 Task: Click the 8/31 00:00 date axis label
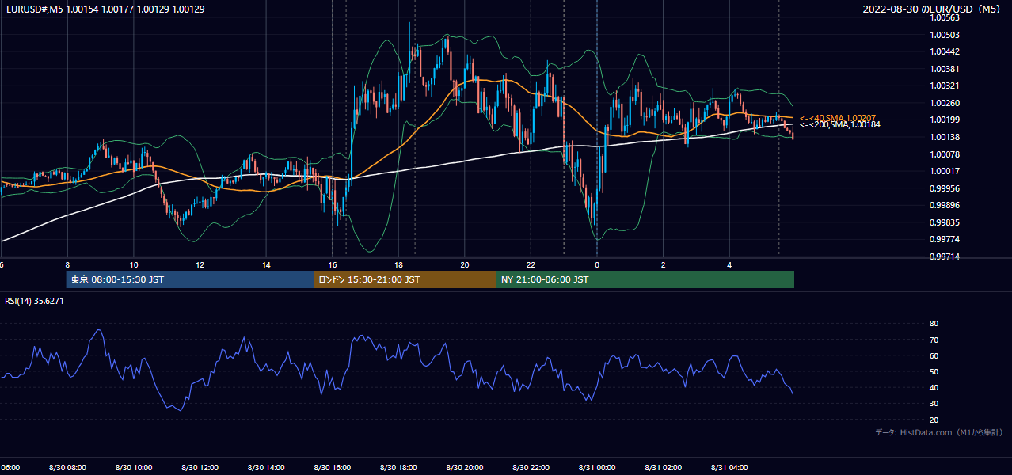tap(597, 468)
